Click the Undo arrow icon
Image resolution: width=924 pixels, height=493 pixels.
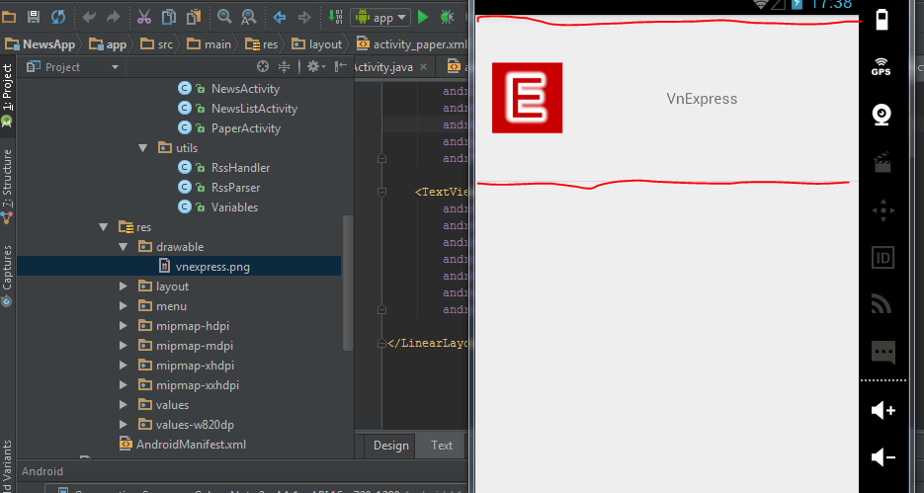[x=90, y=17]
